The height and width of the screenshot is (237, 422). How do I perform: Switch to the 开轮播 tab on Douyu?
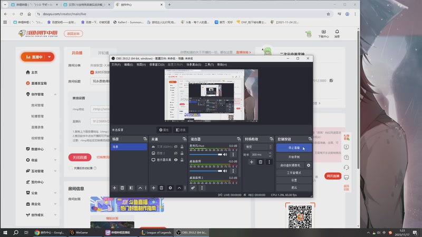point(103,53)
